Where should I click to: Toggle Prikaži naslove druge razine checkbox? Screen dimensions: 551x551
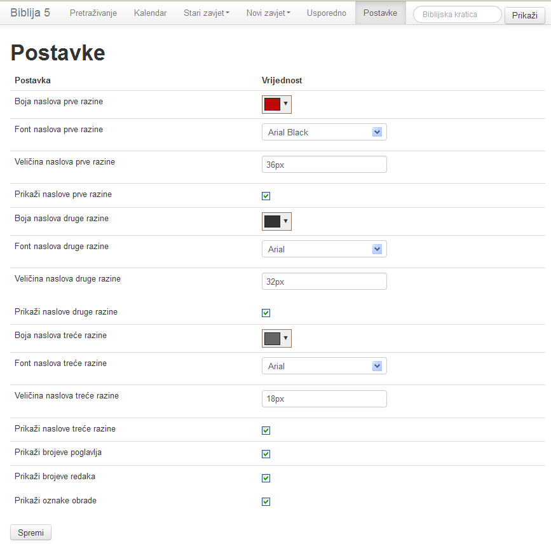pyautogui.click(x=266, y=313)
